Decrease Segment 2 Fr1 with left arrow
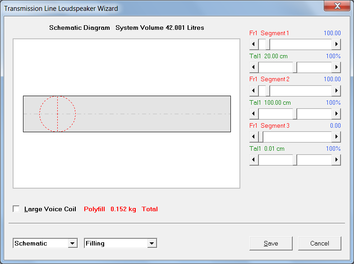The height and width of the screenshot is (264, 354). pos(254,91)
